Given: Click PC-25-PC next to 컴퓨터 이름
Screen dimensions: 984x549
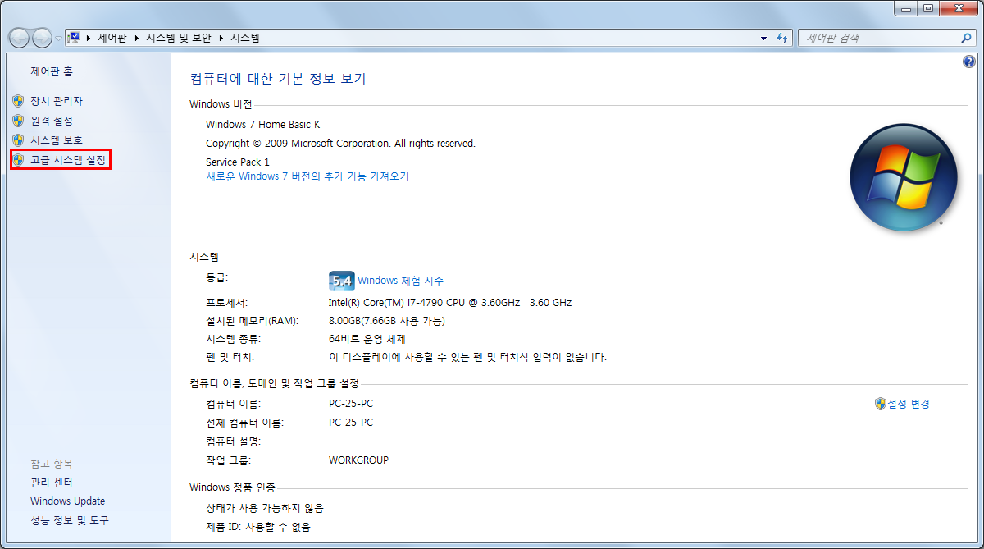Looking at the screenshot, I should [x=351, y=404].
